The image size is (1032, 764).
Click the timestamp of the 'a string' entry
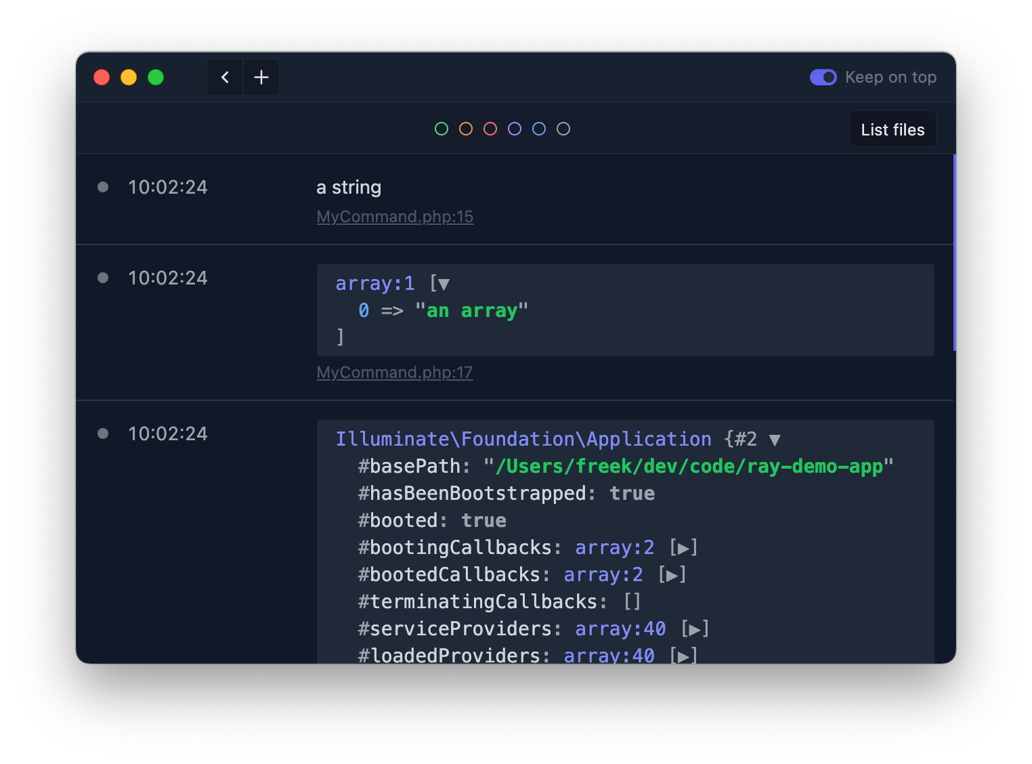point(168,187)
